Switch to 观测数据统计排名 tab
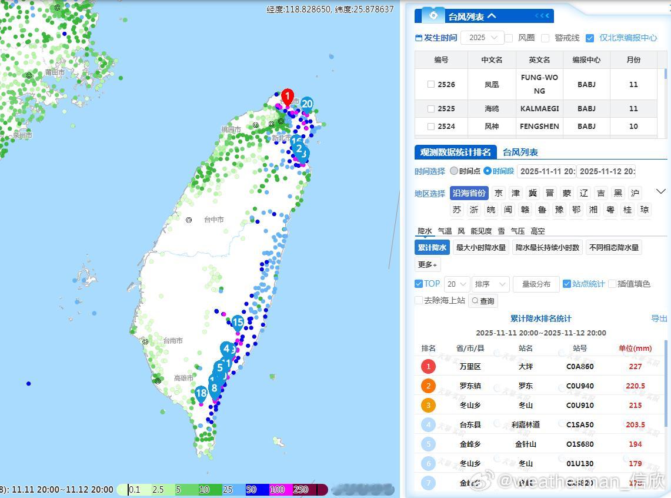Image resolution: width=671 pixels, height=498 pixels. click(x=455, y=152)
